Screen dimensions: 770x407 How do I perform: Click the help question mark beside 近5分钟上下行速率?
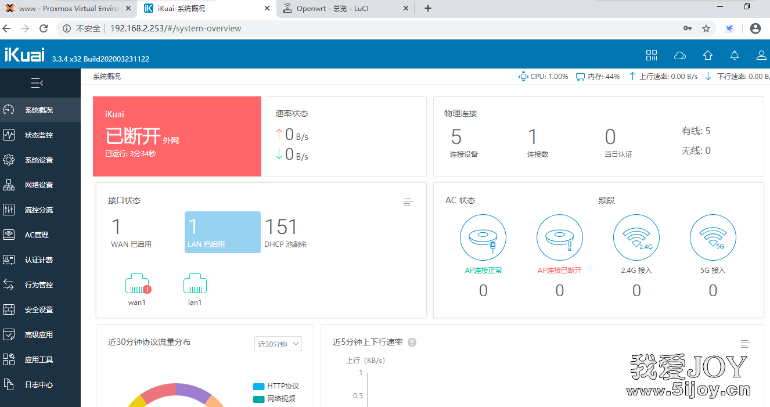(x=412, y=343)
